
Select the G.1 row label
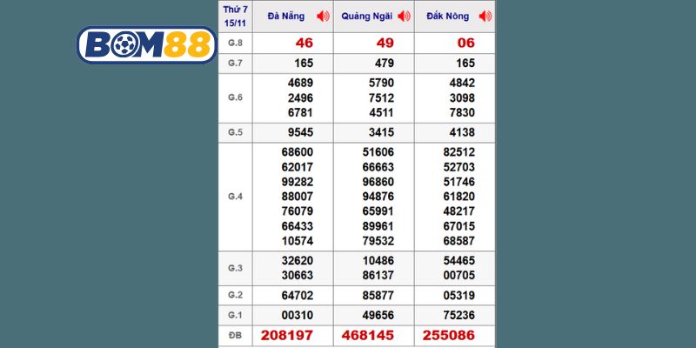235,315
